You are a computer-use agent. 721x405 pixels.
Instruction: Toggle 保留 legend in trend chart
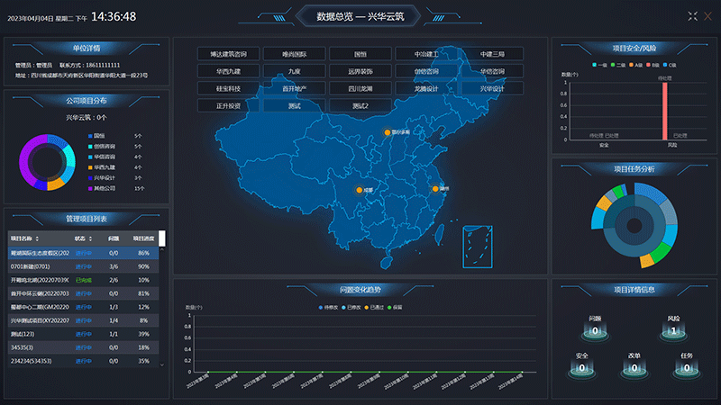[x=395, y=308]
